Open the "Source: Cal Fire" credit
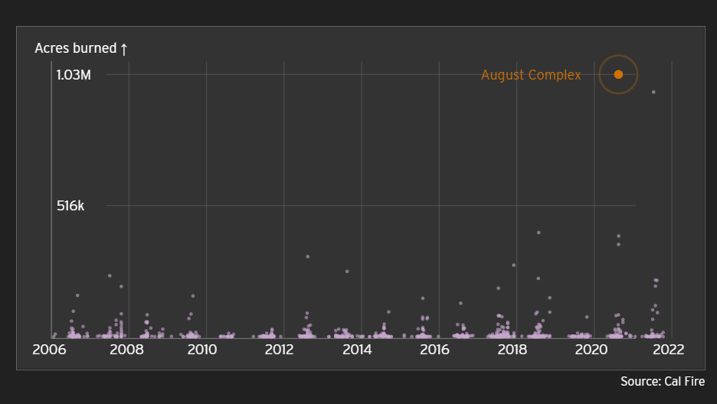 (x=663, y=381)
